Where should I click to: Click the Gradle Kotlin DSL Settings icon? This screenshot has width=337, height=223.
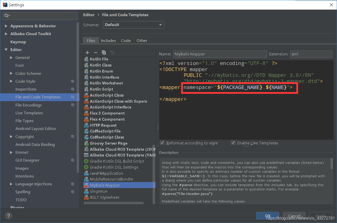(86, 167)
